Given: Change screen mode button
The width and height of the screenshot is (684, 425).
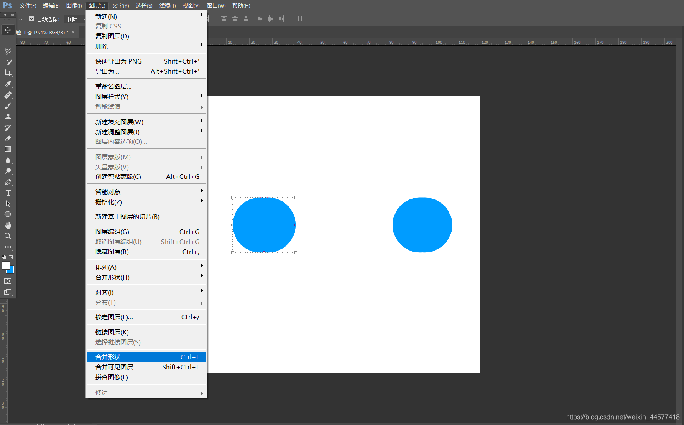Looking at the screenshot, I should coord(8,292).
